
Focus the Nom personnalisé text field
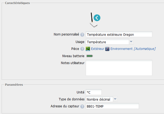[119, 34]
